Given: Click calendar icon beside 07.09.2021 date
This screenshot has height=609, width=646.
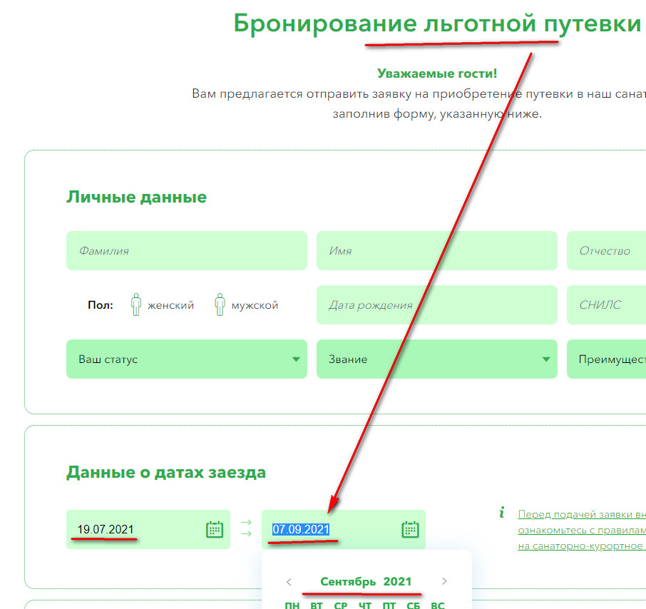Looking at the screenshot, I should point(410,529).
